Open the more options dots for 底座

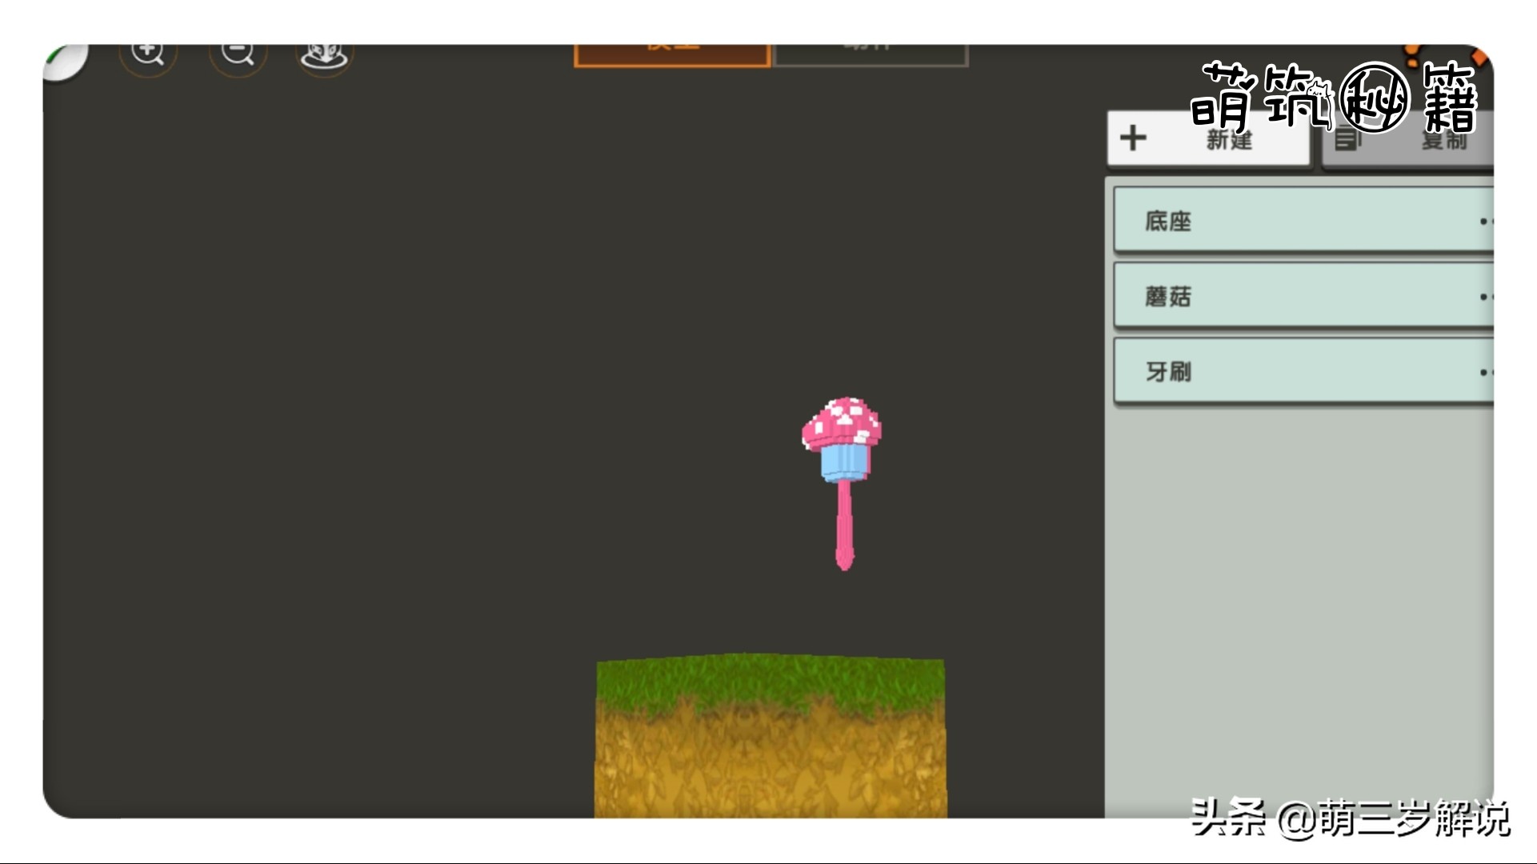tap(1485, 222)
